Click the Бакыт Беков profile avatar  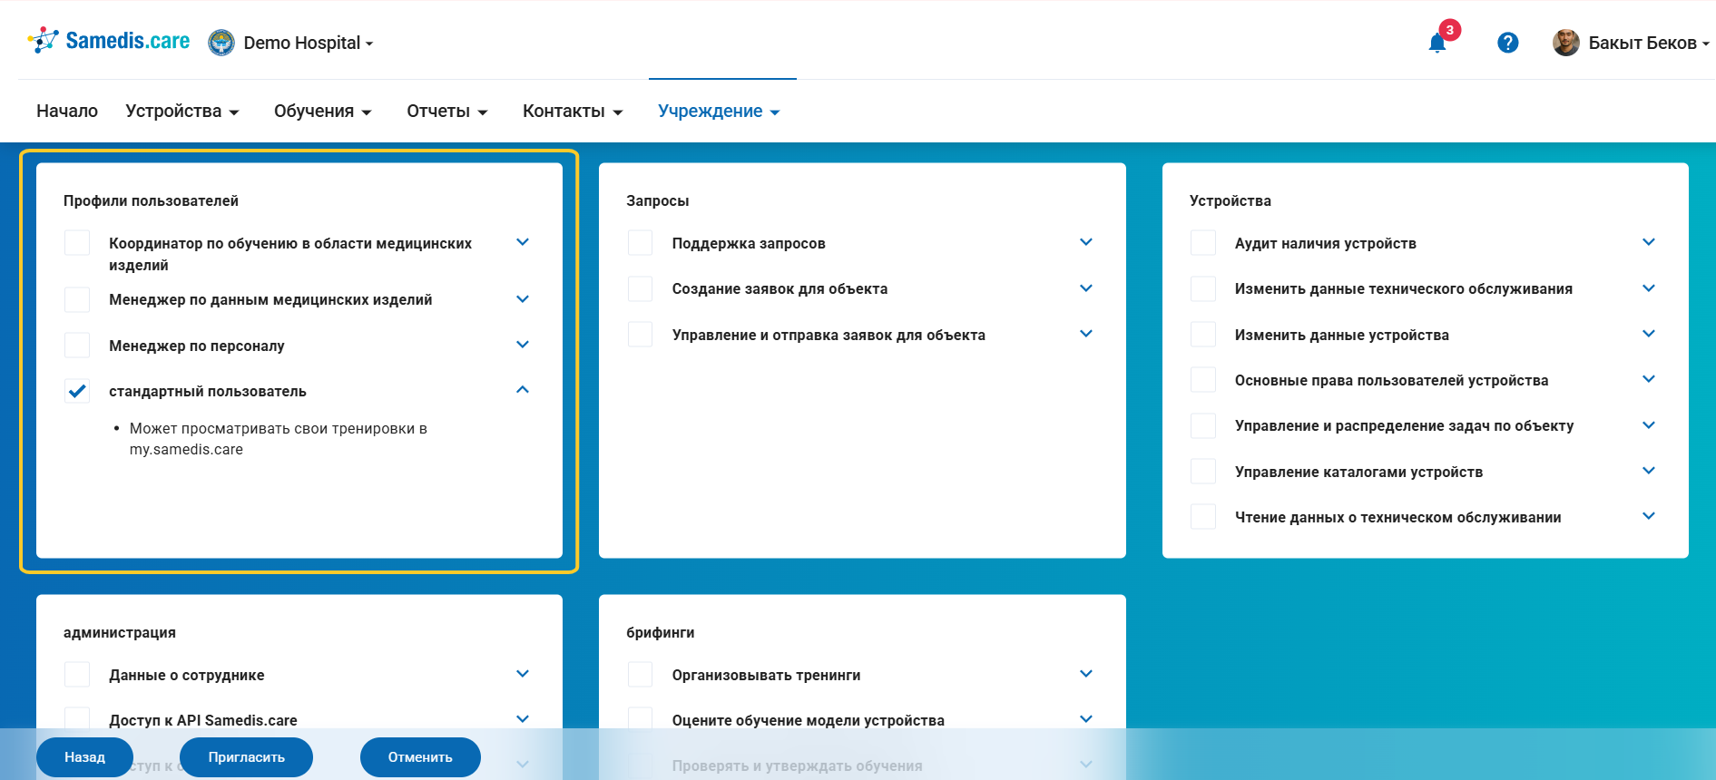(1565, 43)
